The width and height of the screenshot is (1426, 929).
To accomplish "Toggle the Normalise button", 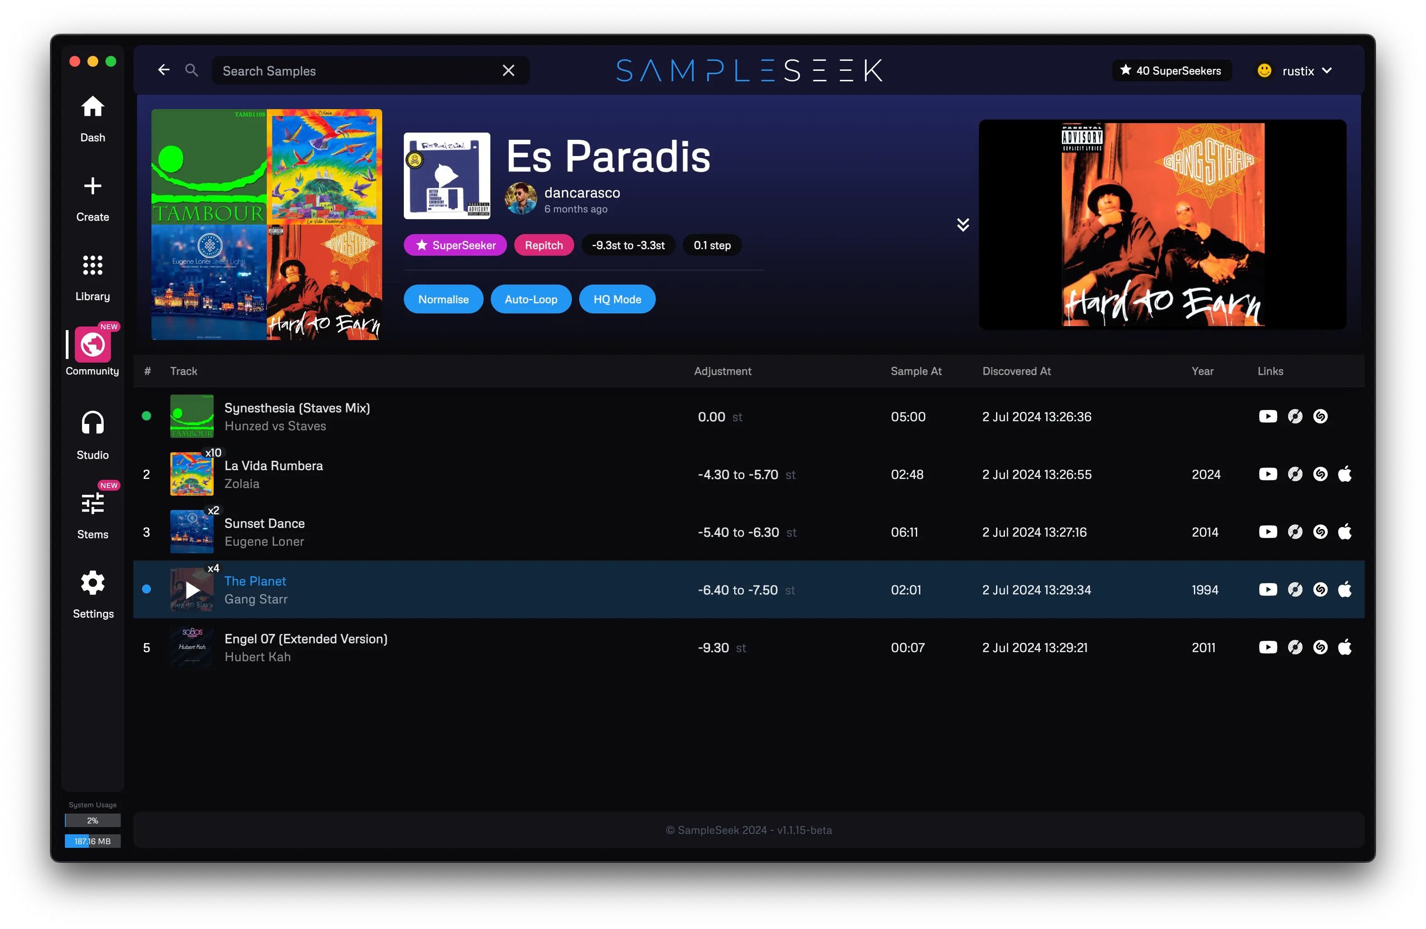I will 443,299.
